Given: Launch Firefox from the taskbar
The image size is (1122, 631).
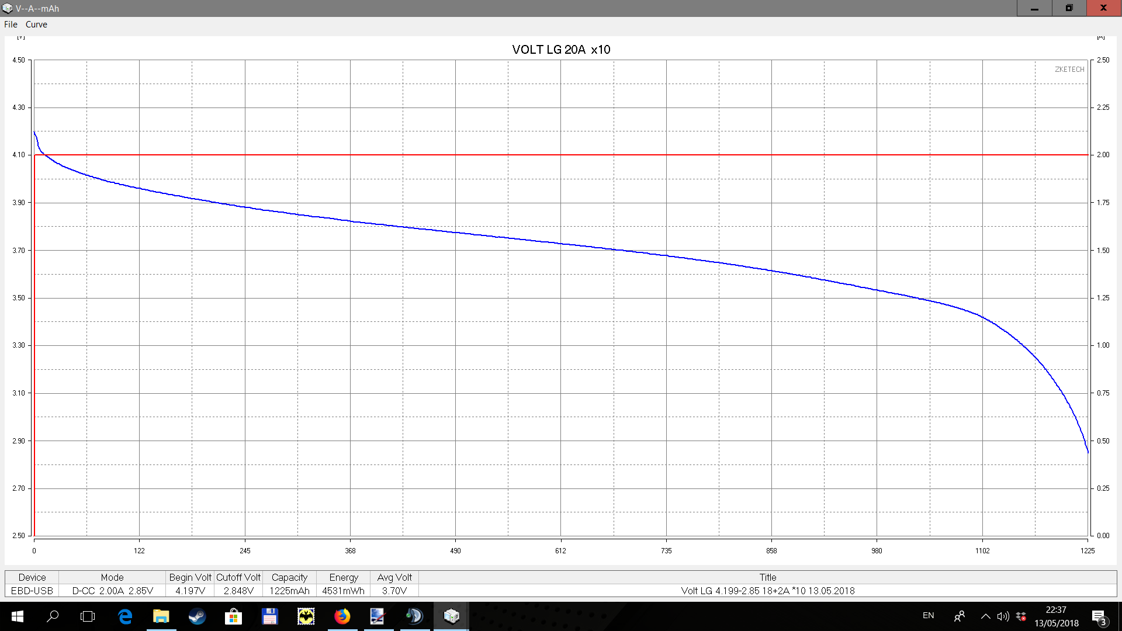Looking at the screenshot, I should [x=342, y=616].
